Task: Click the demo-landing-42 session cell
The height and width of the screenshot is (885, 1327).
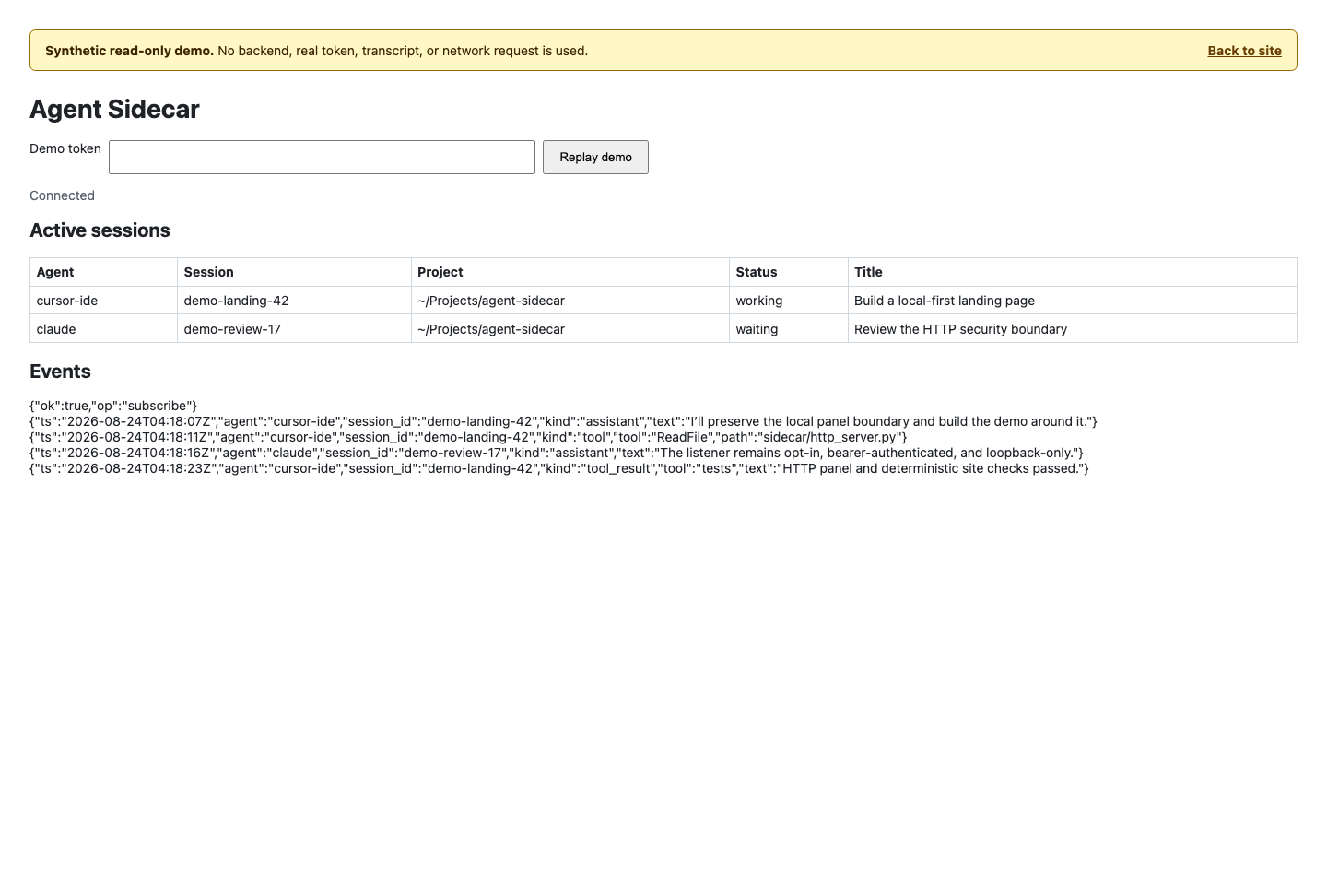Action: pos(294,301)
